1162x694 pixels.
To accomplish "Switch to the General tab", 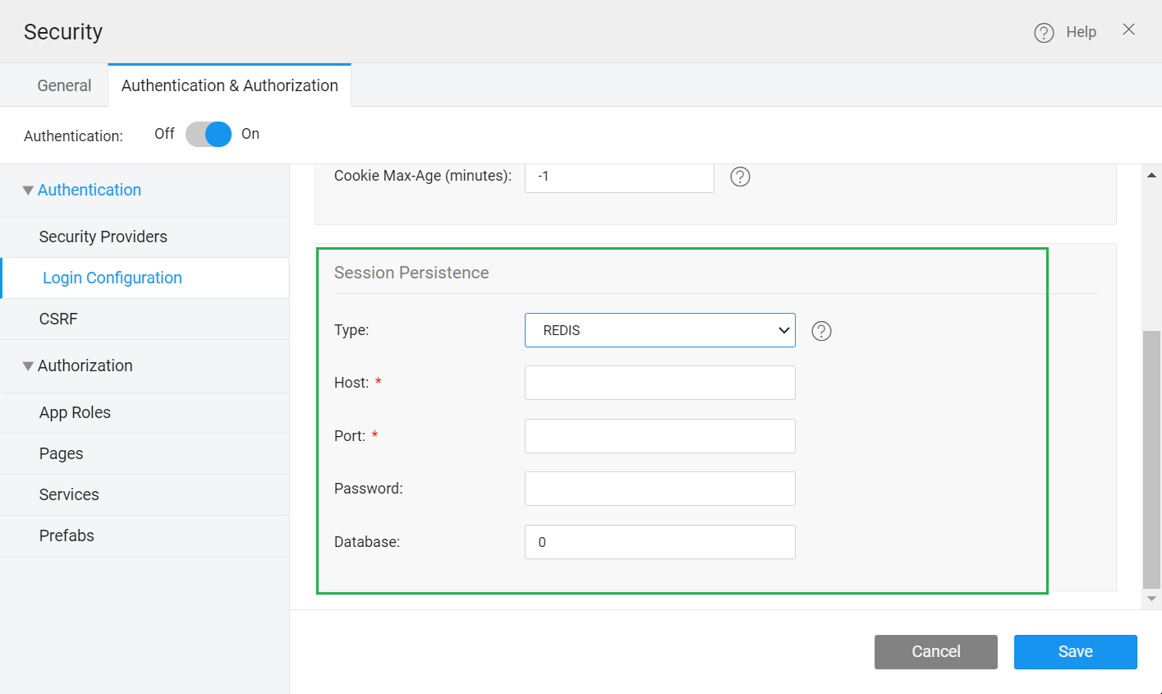I will tap(63, 85).
